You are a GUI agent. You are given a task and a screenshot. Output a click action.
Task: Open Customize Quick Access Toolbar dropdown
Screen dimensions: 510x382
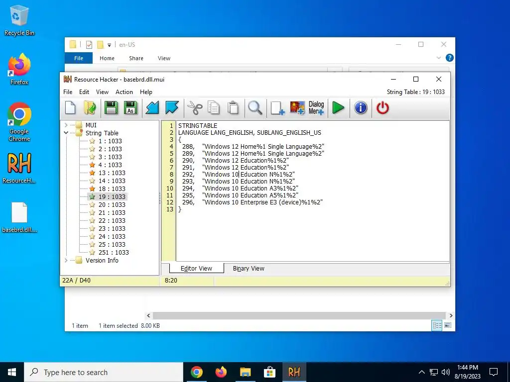tap(109, 45)
